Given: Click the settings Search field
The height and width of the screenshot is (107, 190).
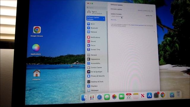Looking at the screenshot, I should 96,7.
